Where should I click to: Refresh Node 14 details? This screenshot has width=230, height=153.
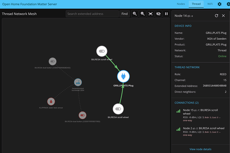pos(216,16)
